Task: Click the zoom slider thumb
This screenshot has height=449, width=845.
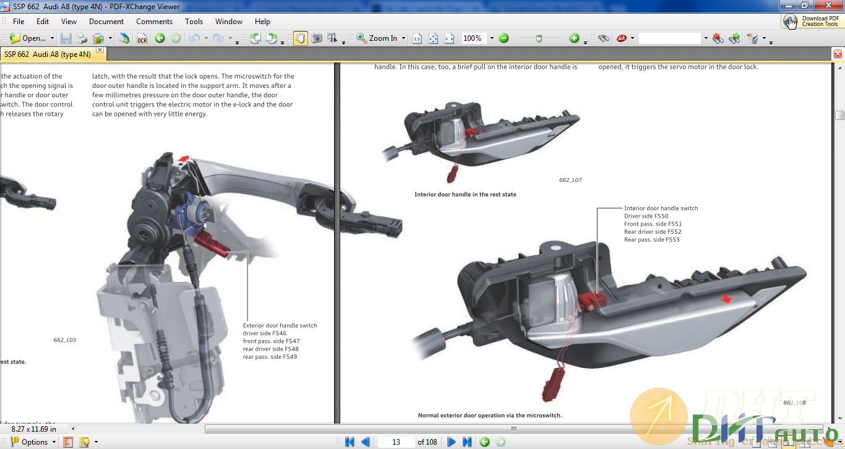Action: click(x=539, y=38)
